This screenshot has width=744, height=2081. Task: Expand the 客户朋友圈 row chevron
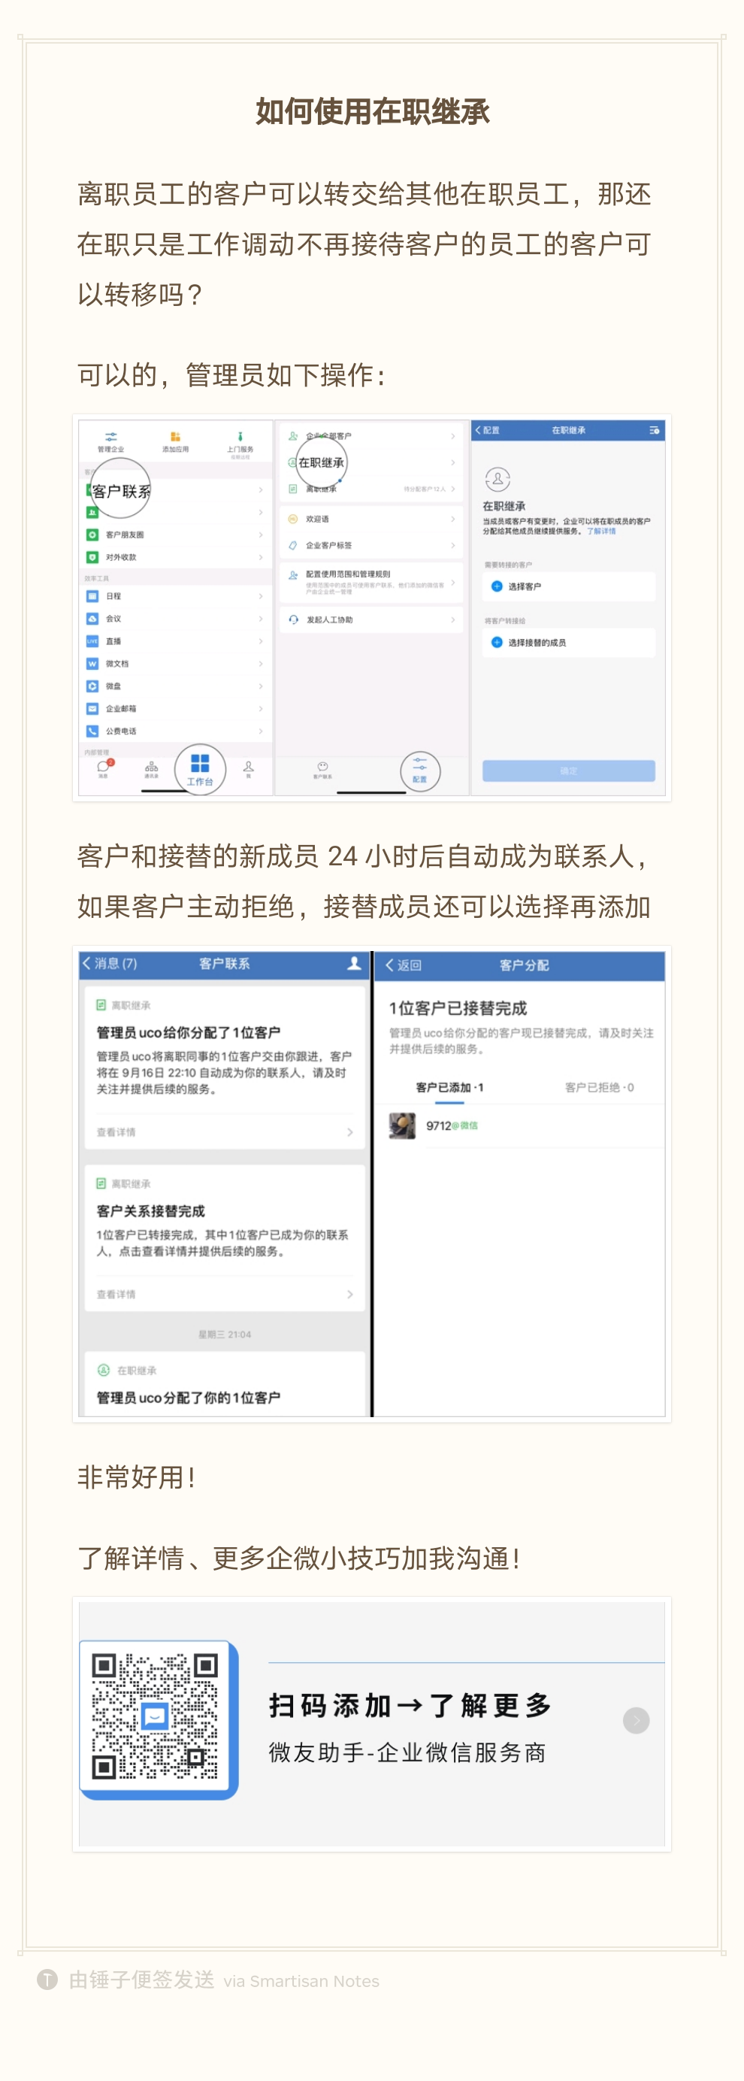[261, 535]
